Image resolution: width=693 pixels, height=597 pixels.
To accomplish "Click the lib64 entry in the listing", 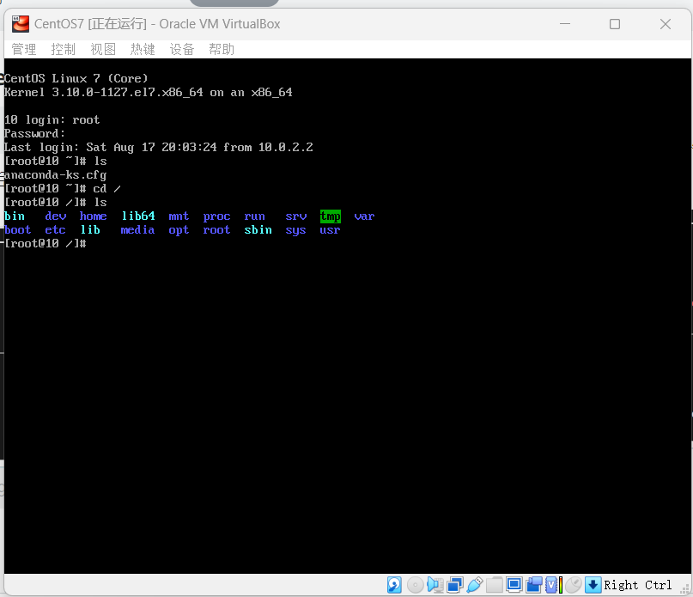I will pyautogui.click(x=138, y=216).
